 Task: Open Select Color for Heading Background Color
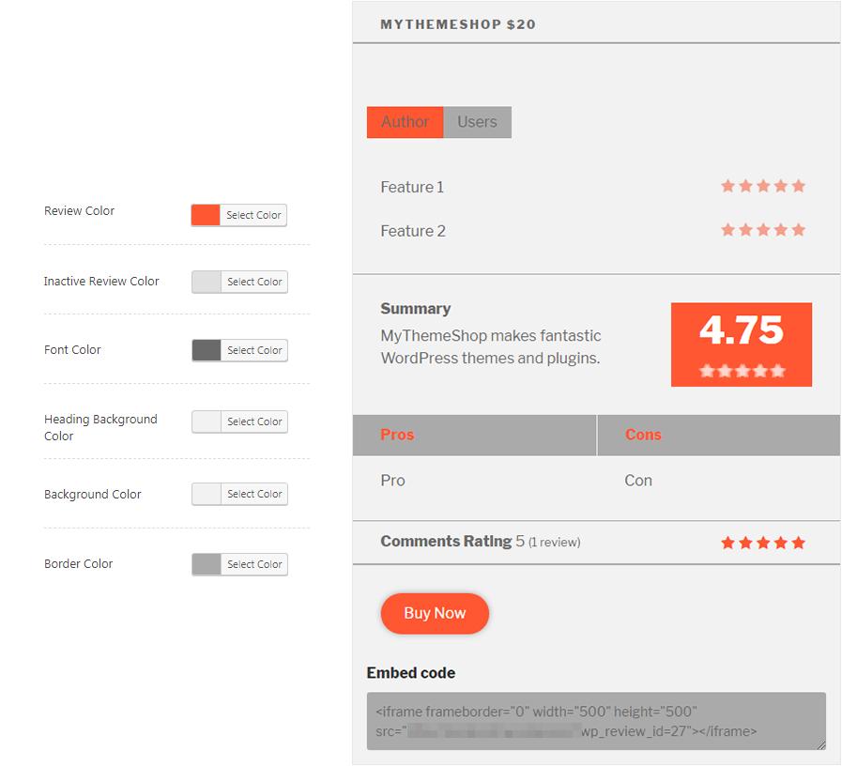(253, 421)
